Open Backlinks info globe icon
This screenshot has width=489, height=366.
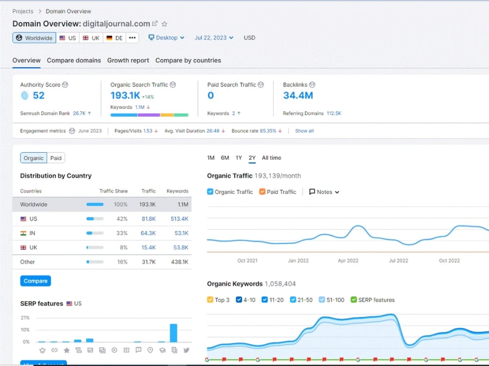pyautogui.click(x=312, y=84)
